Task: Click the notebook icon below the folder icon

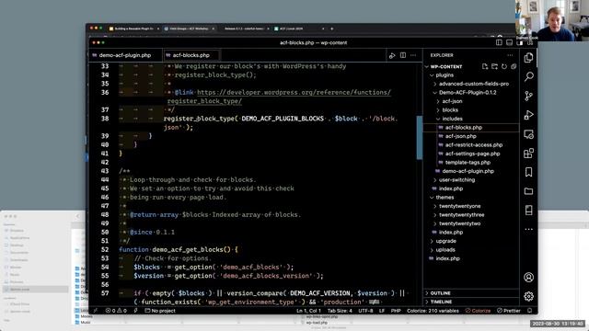Action: tap(528, 211)
